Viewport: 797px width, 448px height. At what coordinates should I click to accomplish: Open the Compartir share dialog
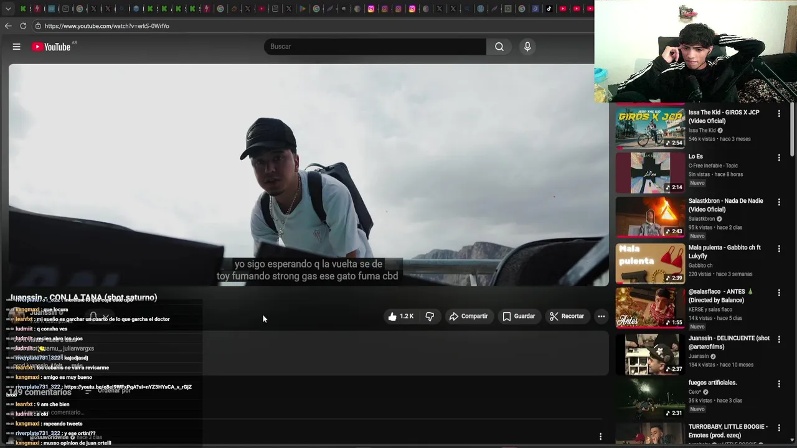tap(468, 316)
